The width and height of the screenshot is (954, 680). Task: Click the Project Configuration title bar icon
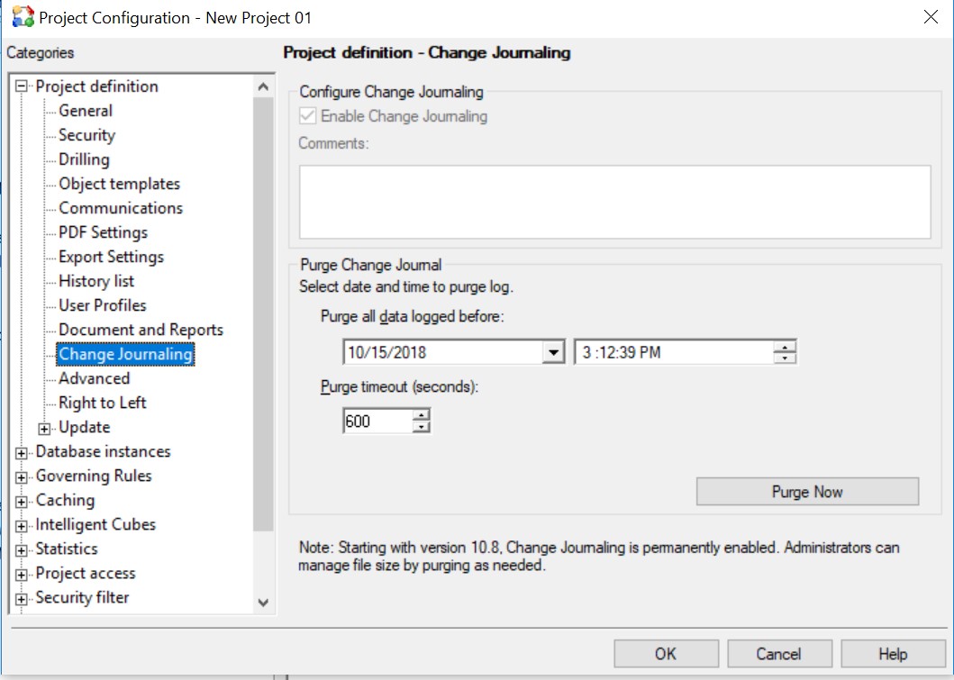[x=22, y=17]
